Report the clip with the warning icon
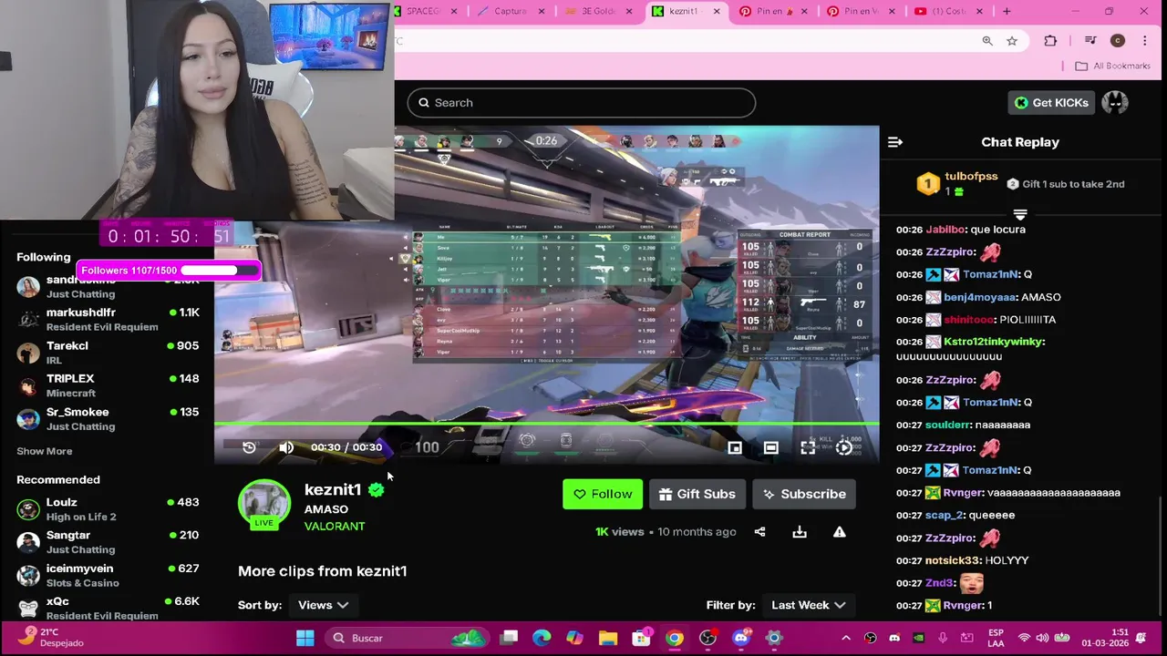Screen dimensions: 1167x656 point(840,532)
